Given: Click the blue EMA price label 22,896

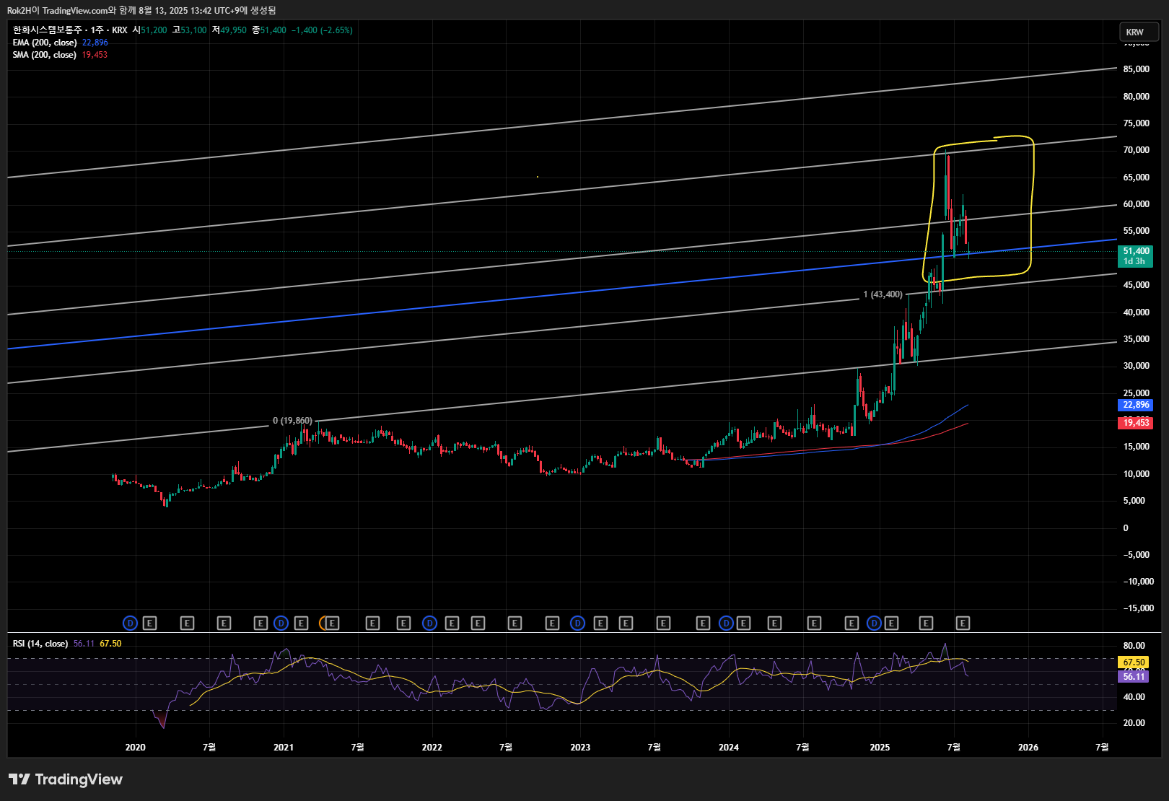Looking at the screenshot, I should 1136,405.
